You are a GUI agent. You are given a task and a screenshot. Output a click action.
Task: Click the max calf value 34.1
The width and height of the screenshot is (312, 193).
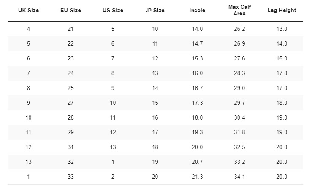click(239, 177)
